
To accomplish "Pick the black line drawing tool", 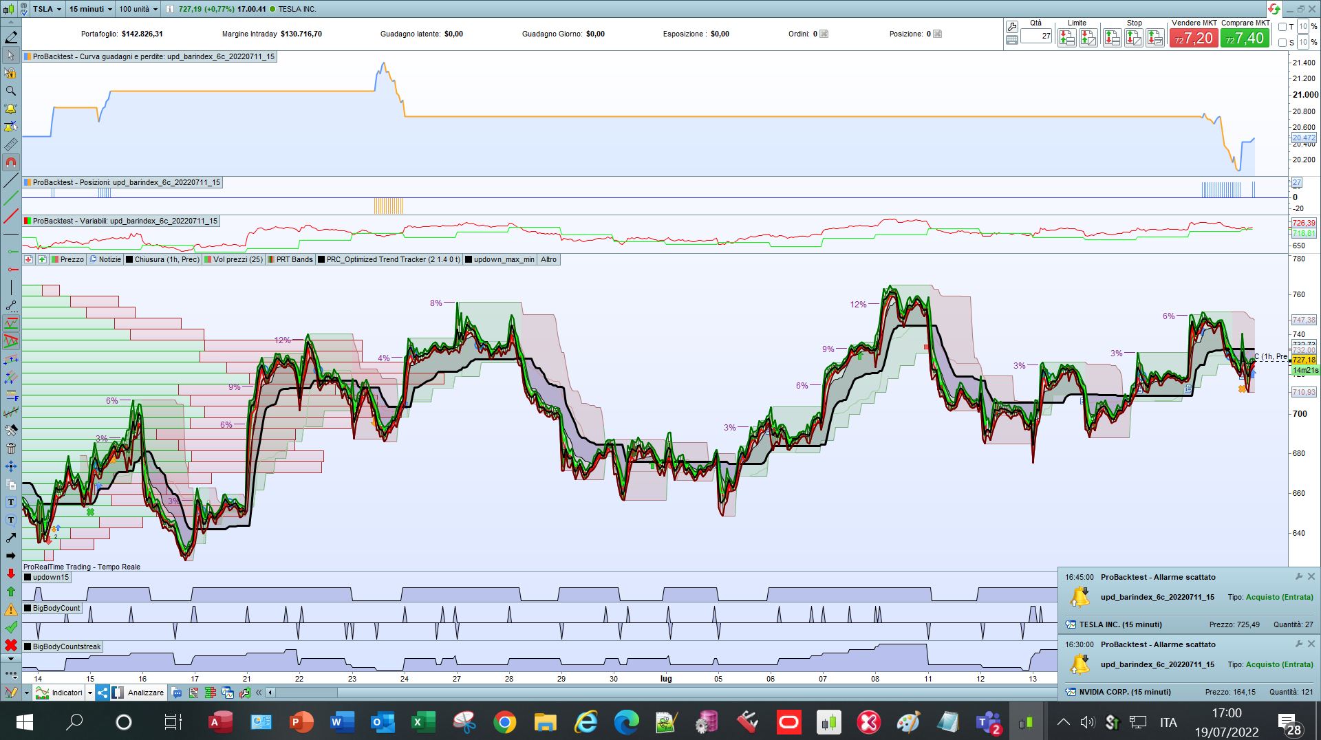I will (11, 181).
